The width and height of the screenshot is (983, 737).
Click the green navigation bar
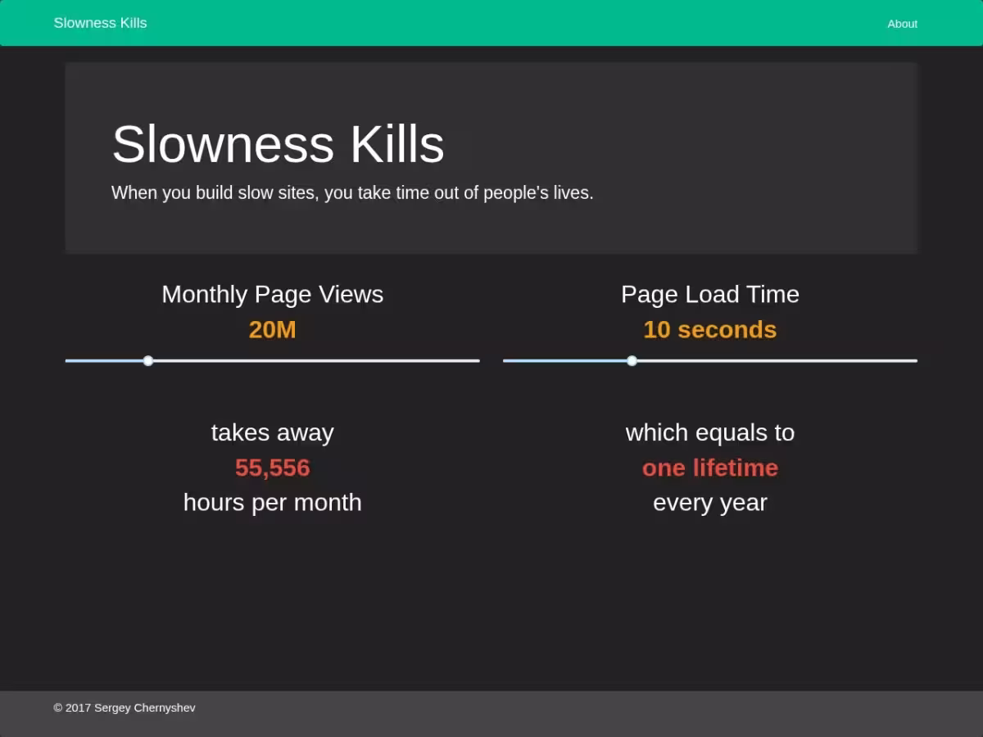(491, 23)
